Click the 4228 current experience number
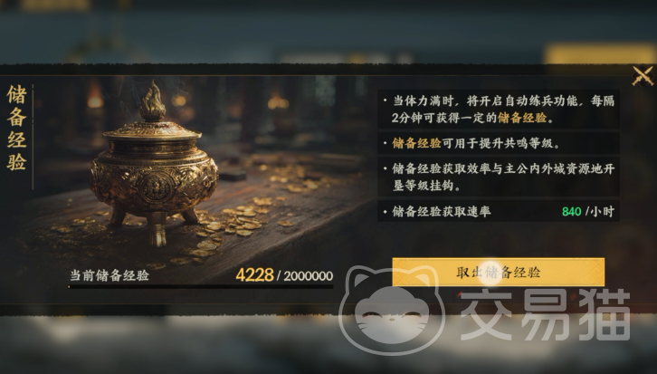657x374 pixels. [x=255, y=275]
